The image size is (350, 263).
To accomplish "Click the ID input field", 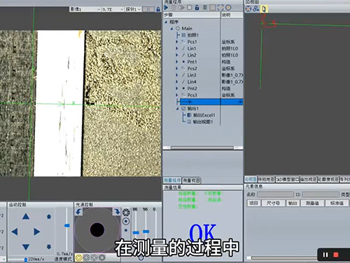I will pyautogui.click(x=321, y=194).
